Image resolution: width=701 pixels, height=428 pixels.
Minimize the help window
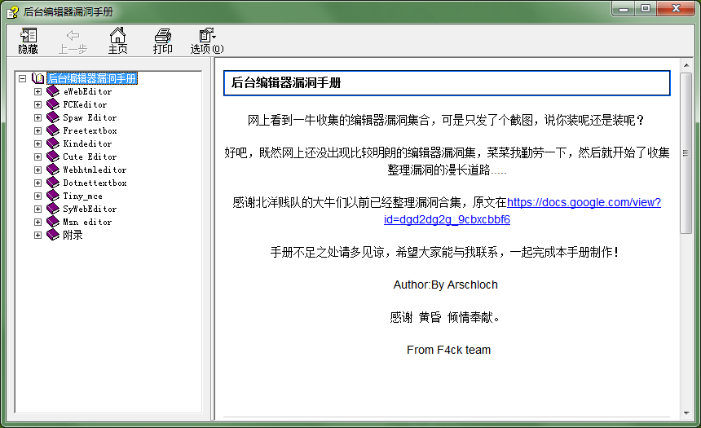(x=624, y=8)
